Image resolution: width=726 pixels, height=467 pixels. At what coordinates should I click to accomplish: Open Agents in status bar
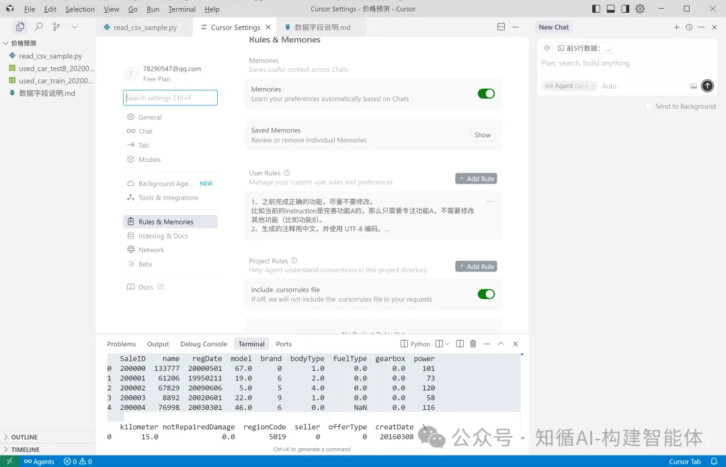[x=39, y=462]
